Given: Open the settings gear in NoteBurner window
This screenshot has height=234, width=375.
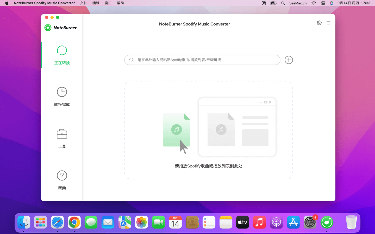Looking at the screenshot, I should [x=319, y=23].
